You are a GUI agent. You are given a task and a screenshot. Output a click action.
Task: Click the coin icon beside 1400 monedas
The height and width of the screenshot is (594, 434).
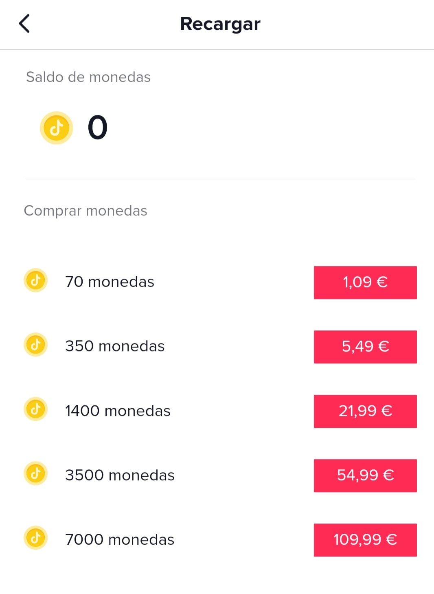point(36,409)
